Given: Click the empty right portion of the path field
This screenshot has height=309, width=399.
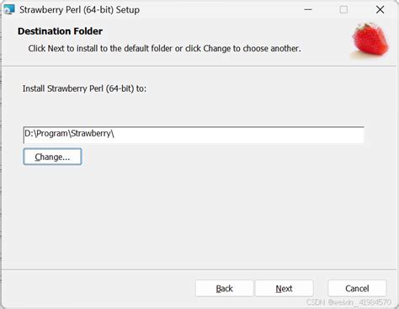Looking at the screenshot, I should click(238, 135).
